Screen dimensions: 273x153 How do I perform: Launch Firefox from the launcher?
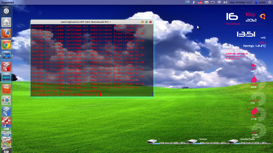[x=6, y=33]
